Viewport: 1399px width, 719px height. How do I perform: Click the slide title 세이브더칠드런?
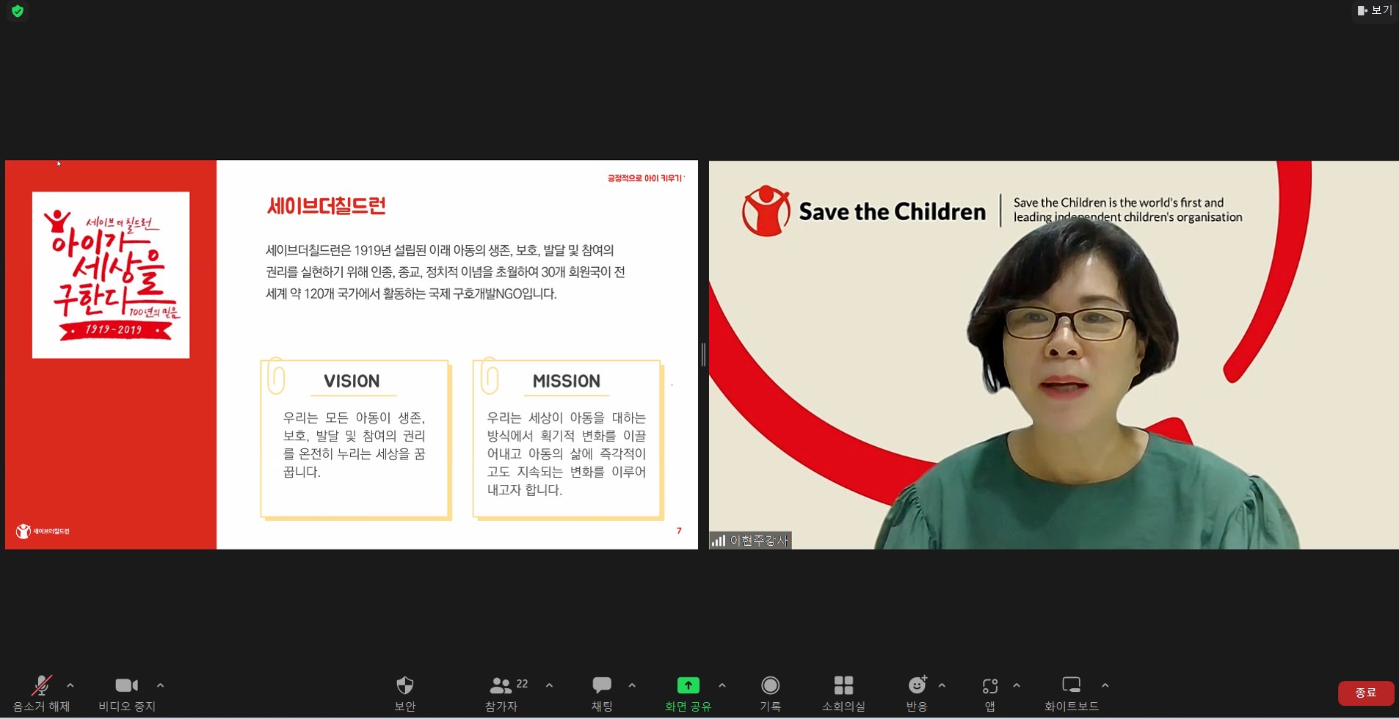[x=327, y=205]
